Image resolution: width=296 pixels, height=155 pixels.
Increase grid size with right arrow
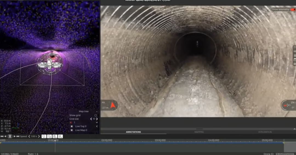click(x=97, y=119)
